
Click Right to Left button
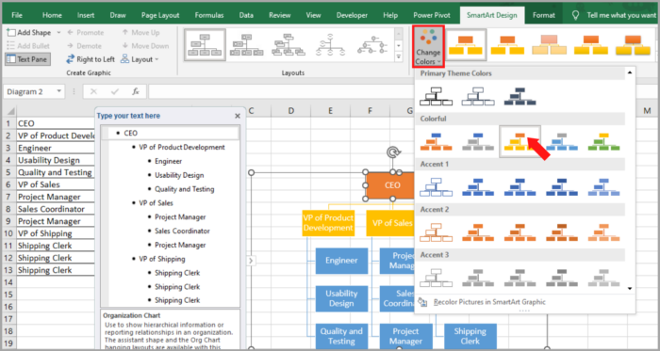coord(91,59)
